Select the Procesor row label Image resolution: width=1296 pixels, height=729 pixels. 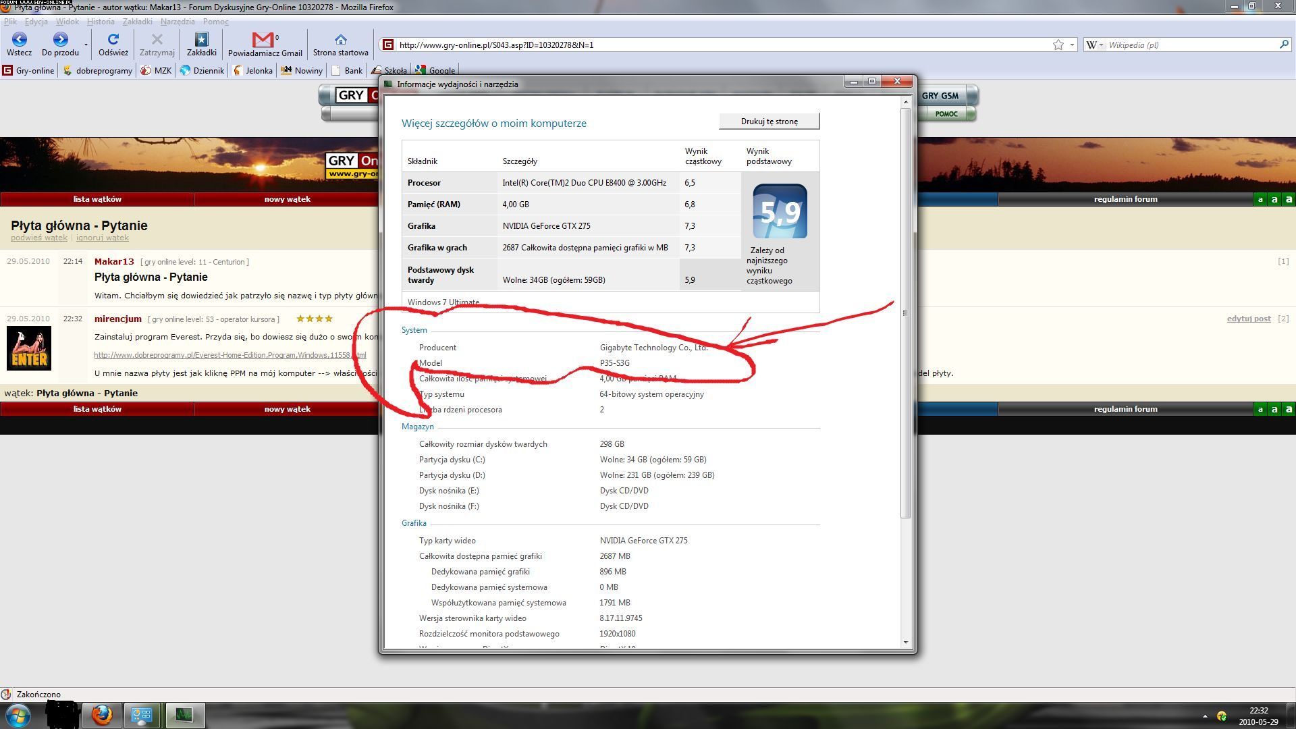424,183
